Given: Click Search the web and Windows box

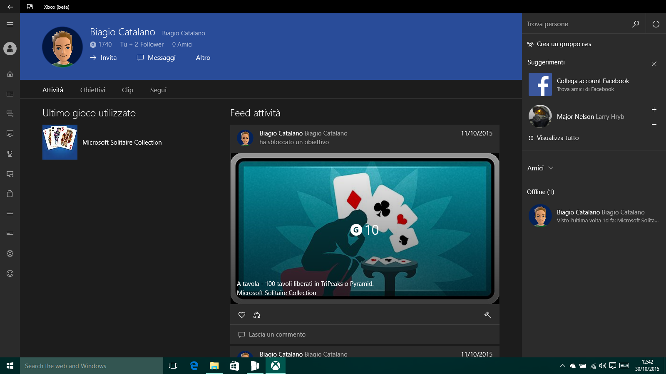Looking at the screenshot, I should tap(92, 366).
